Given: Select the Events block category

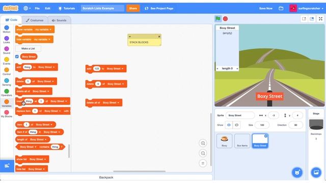Looking at the screenshot, I should tap(7, 61).
